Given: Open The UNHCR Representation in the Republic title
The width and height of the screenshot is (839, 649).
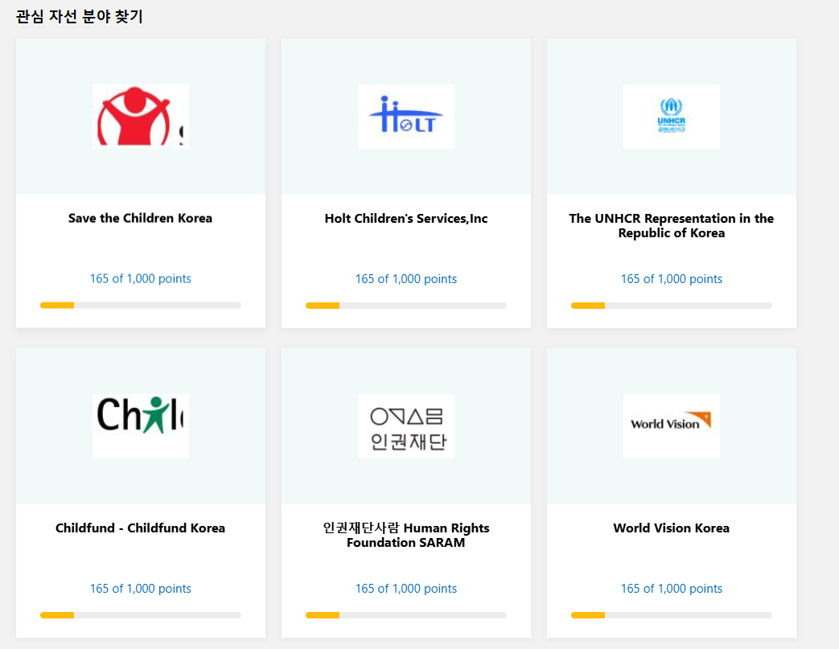Looking at the screenshot, I should tap(672, 226).
